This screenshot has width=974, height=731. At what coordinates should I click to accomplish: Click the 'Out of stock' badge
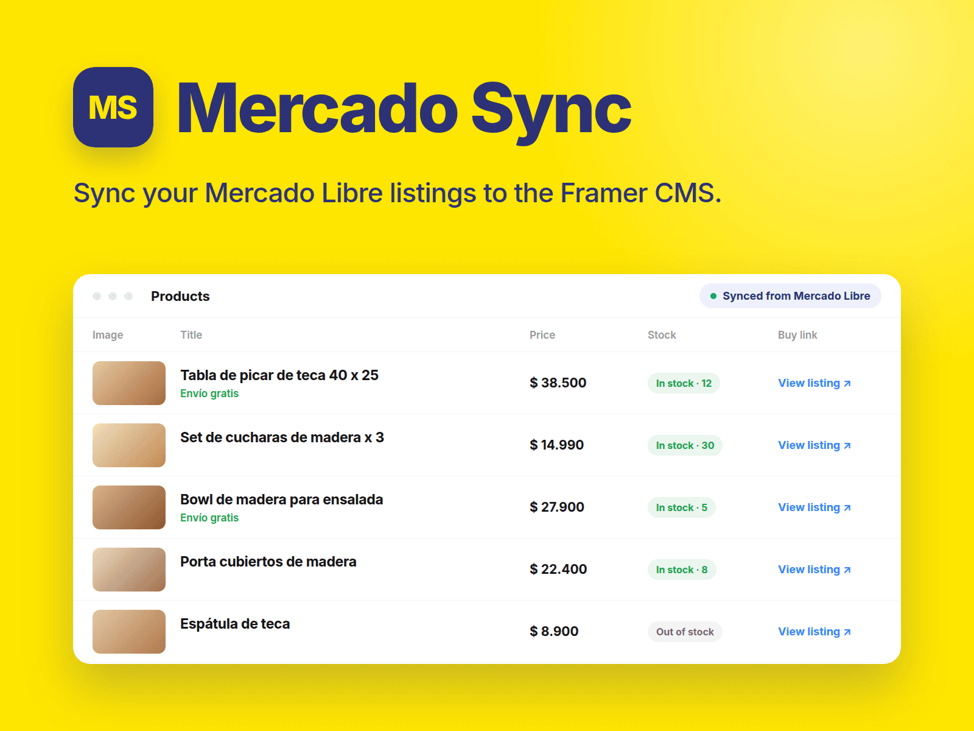coord(685,632)
